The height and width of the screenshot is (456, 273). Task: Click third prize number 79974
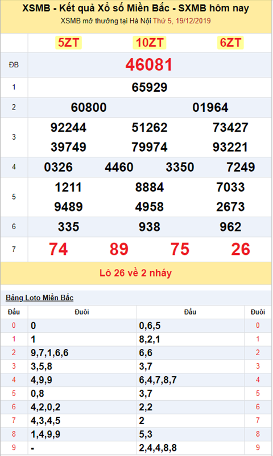tap(150, 147)
